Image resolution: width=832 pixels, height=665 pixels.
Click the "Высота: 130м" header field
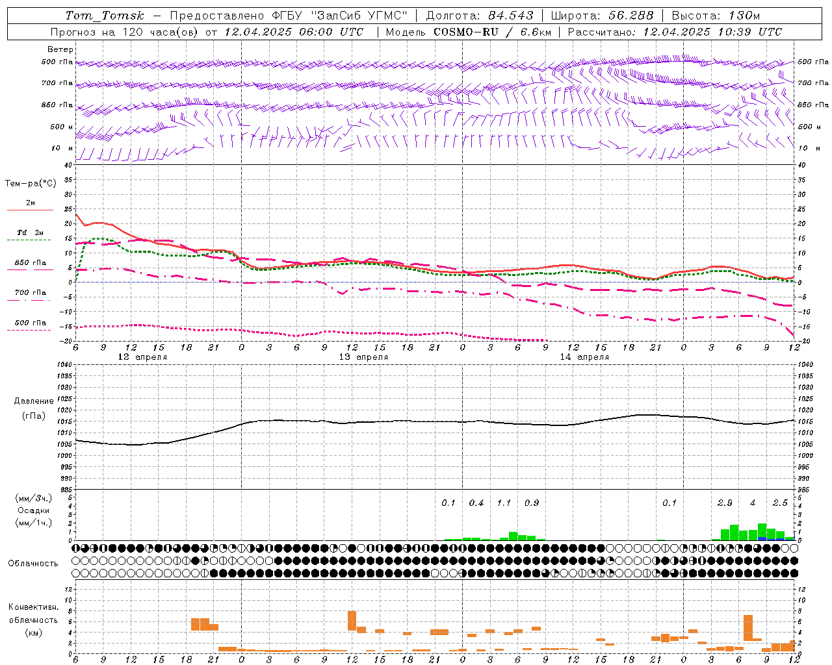pos(716,16)
